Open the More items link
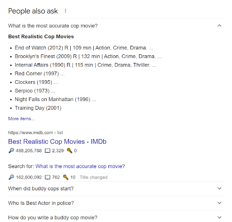The image size is (232, 222). 21,119
